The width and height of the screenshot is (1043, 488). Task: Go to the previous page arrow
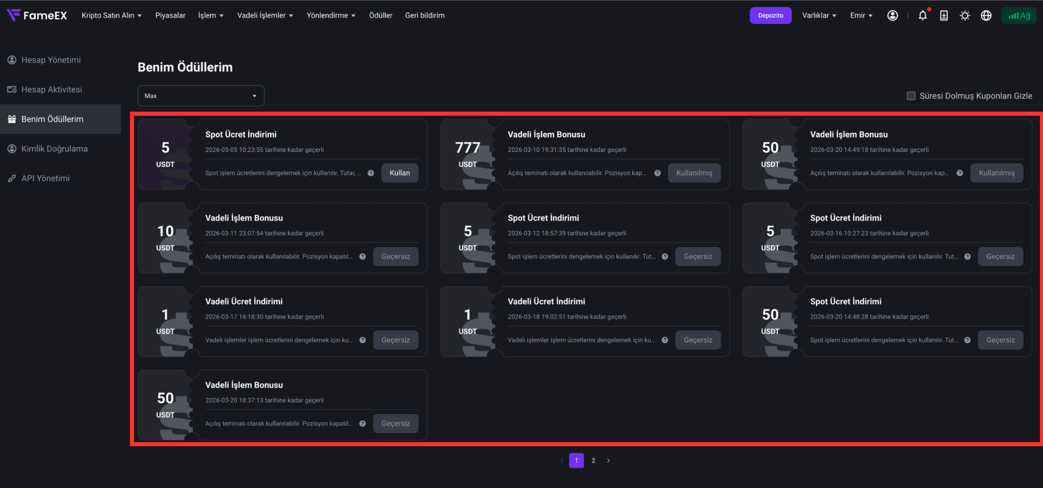point(562,460)
